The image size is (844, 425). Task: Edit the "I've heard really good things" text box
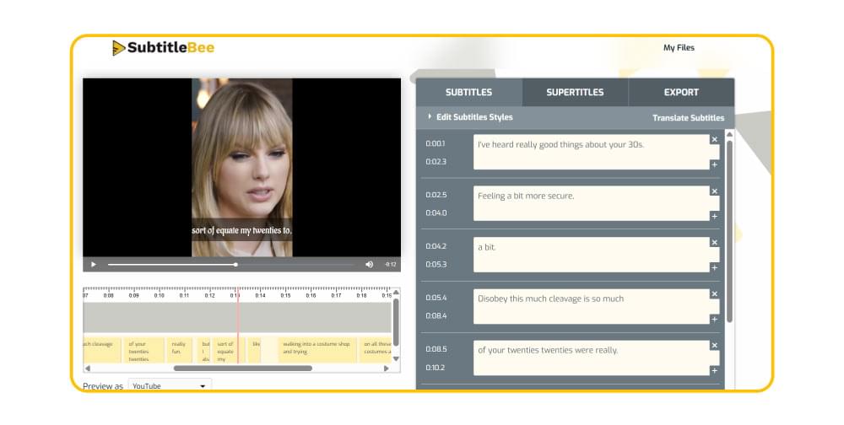point(591,153)
